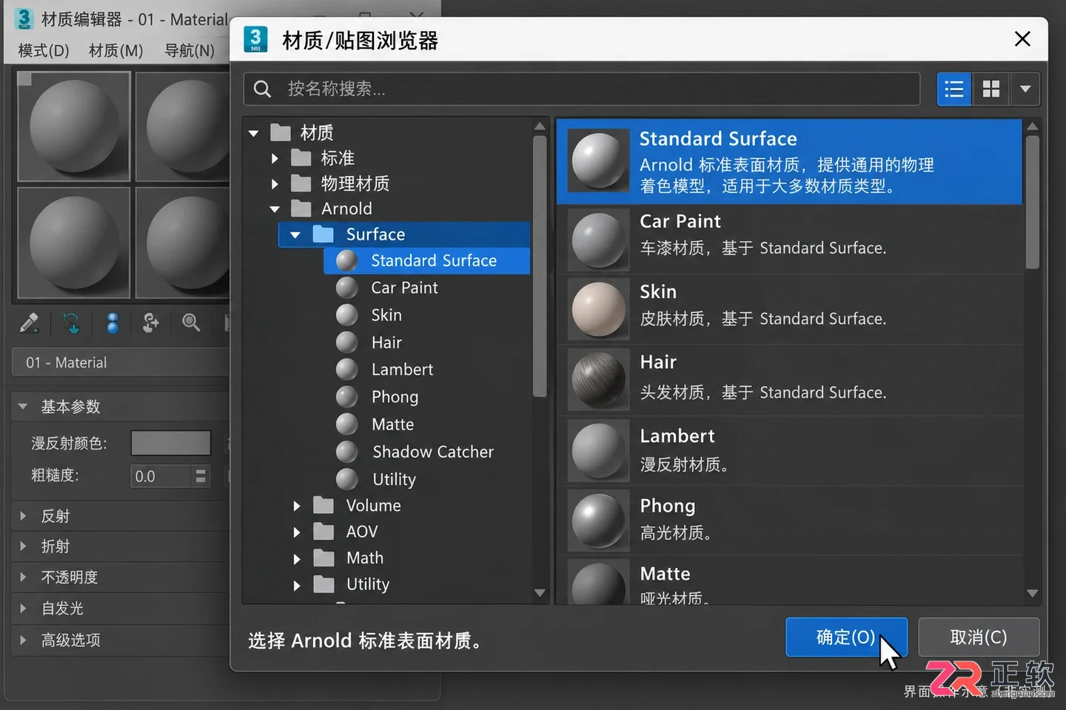Pick the eyedropper tool in Material Editor
The image size is (1066, 710).
pyautogui.click(x=29, y=323)
